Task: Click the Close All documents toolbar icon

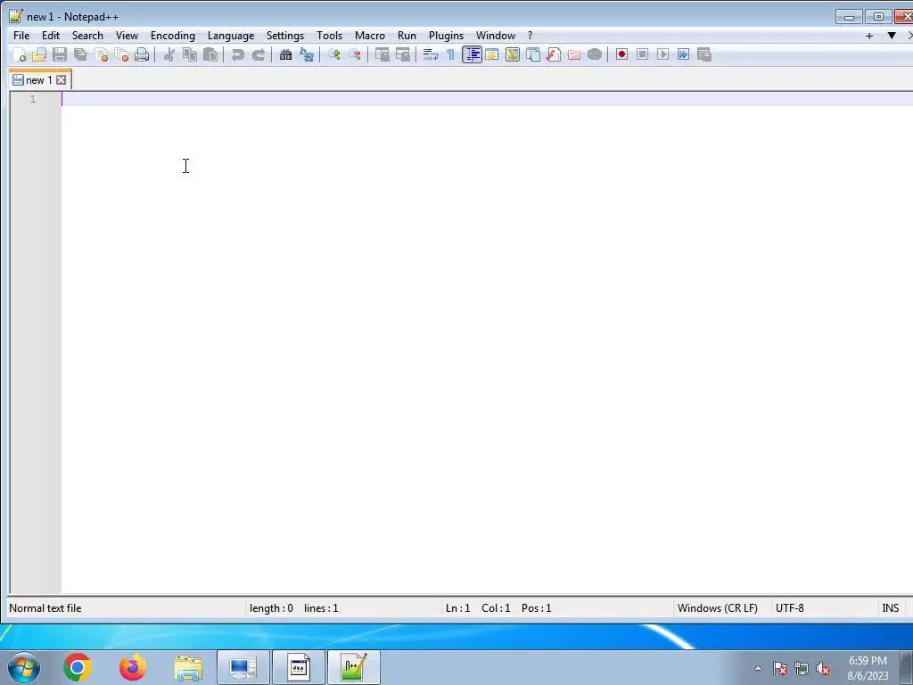Action: (121, 54)
